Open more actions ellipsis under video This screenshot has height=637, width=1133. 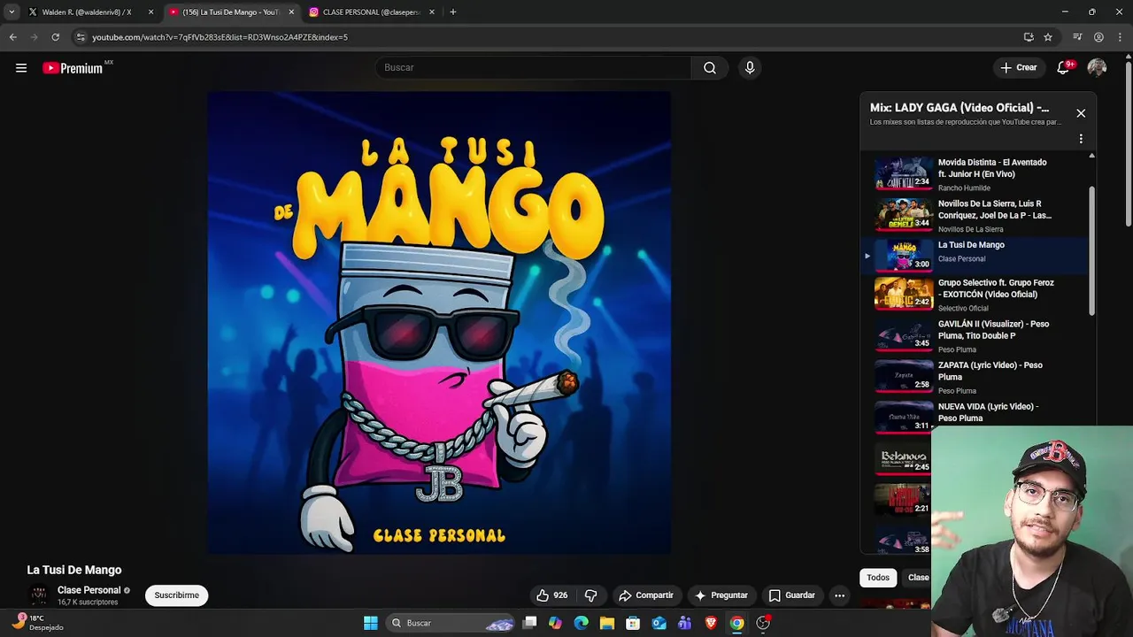pyautogui.click(x=839, y=595)
